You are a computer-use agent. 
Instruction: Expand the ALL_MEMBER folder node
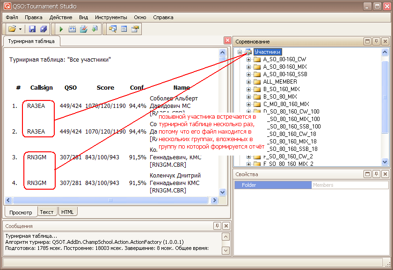[249, 82]
